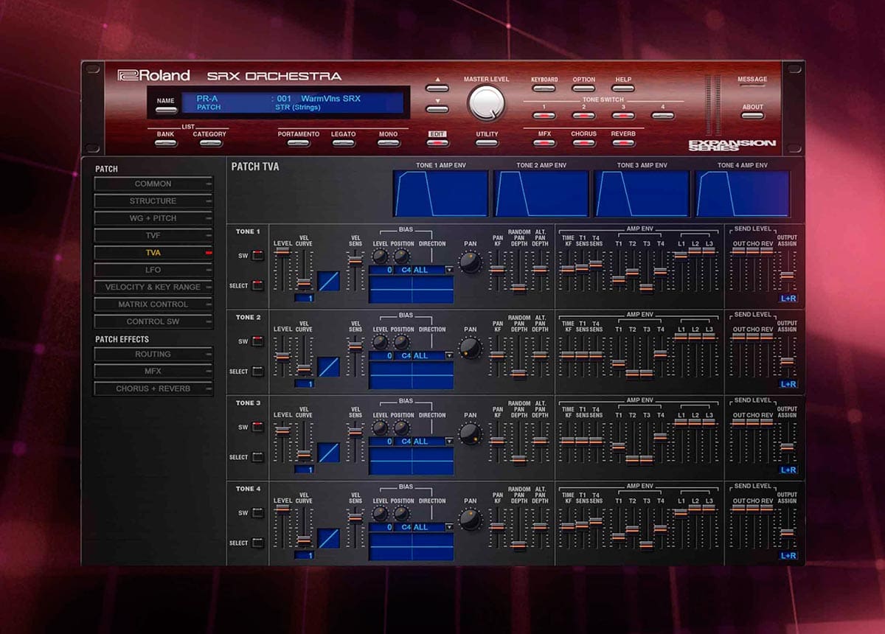Toggle the LEGATO button
The height and width of the screenshot is (634, 885).
coord(344,143)
